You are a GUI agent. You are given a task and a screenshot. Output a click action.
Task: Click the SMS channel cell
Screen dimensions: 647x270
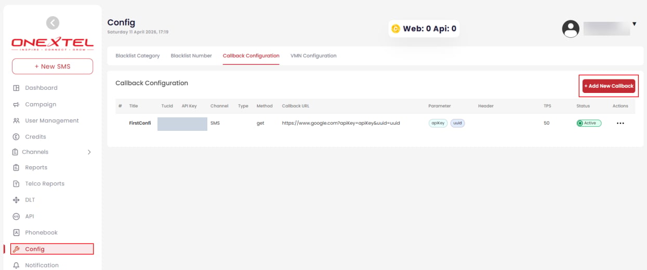click(x=215, y=124)
